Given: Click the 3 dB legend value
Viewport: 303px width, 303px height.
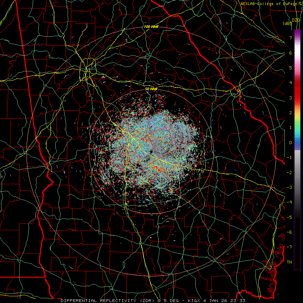Looking at the screenshot, I should (x=291, y=98).
